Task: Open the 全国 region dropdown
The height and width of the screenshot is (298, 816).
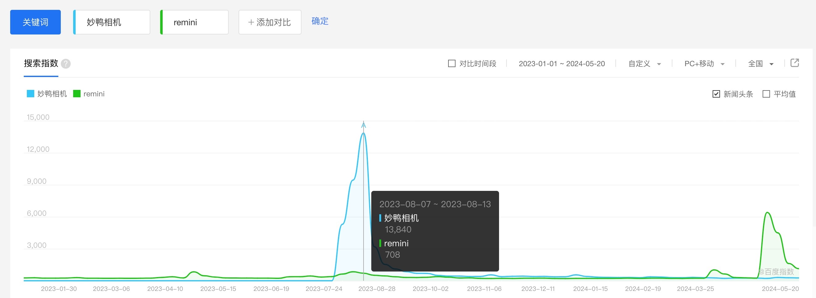Action: click(760, 64)
